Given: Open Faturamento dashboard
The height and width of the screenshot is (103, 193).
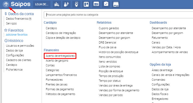Looking at the screenshot, I should coord(160,38).
